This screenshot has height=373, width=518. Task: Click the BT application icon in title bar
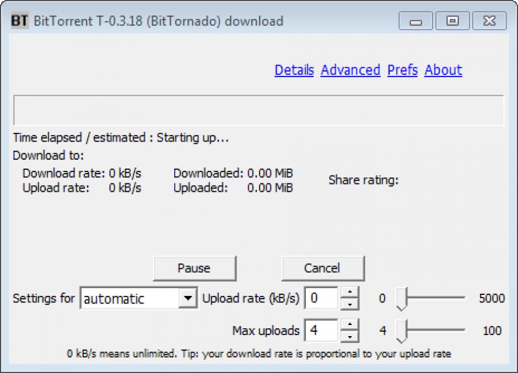[x=19, y=21]
